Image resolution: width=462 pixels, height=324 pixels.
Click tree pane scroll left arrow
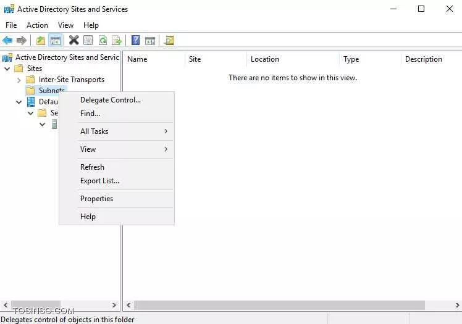click(x=6, y=305)
